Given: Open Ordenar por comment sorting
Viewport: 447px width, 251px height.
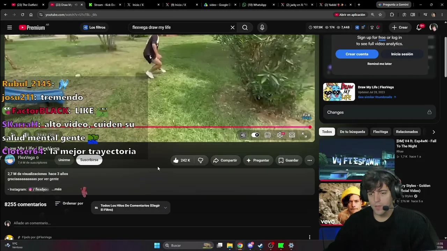Looking at the screenshot, I should click(69, 204).
